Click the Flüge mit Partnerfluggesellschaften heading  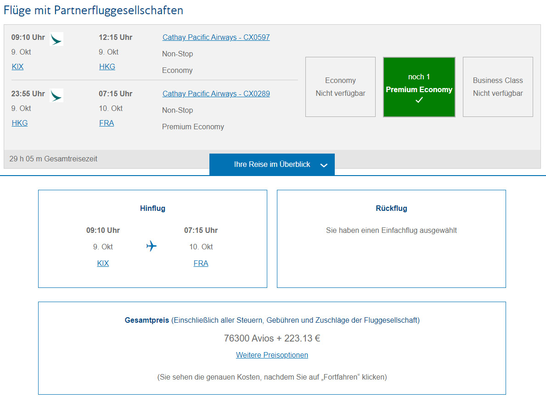click(93, 10)
